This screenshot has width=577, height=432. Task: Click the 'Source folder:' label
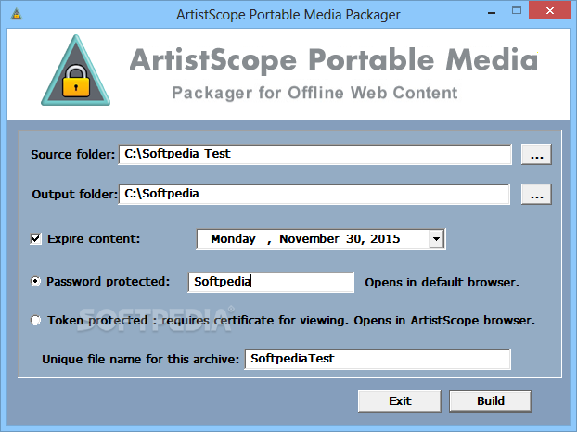73,155
